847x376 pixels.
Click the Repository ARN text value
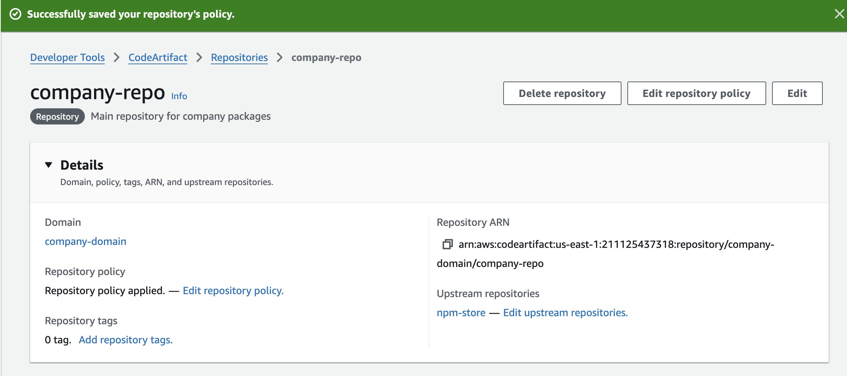[x=616, y=245]
